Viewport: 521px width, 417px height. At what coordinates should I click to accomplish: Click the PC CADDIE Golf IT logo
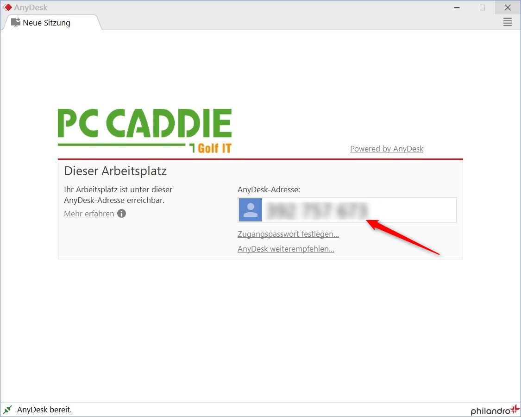click(144, 131)
